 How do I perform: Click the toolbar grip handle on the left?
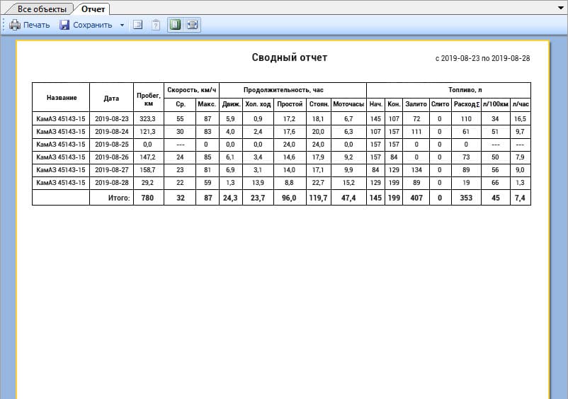4,25
